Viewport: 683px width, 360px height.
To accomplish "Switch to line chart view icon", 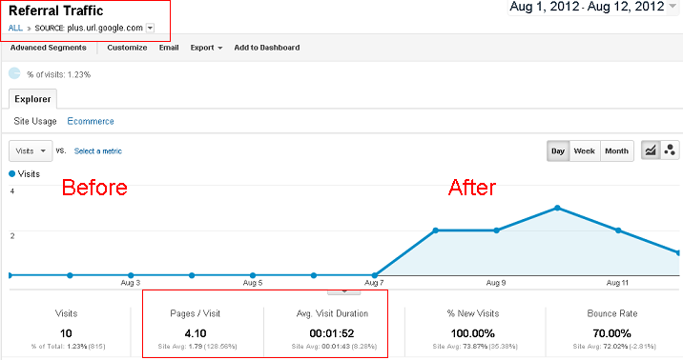I will click(x=651, y=150).
